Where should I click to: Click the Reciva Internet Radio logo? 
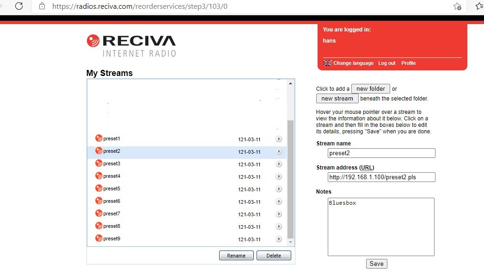click(x=131, y=46)
